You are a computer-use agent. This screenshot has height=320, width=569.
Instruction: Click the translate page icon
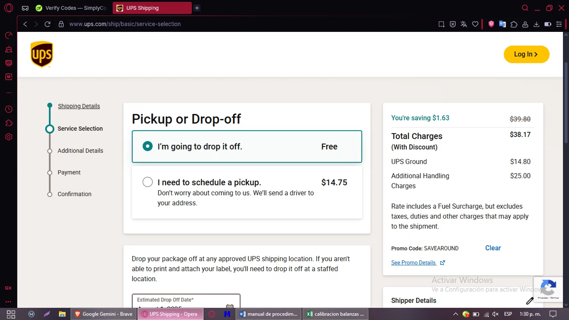(464, 24)
